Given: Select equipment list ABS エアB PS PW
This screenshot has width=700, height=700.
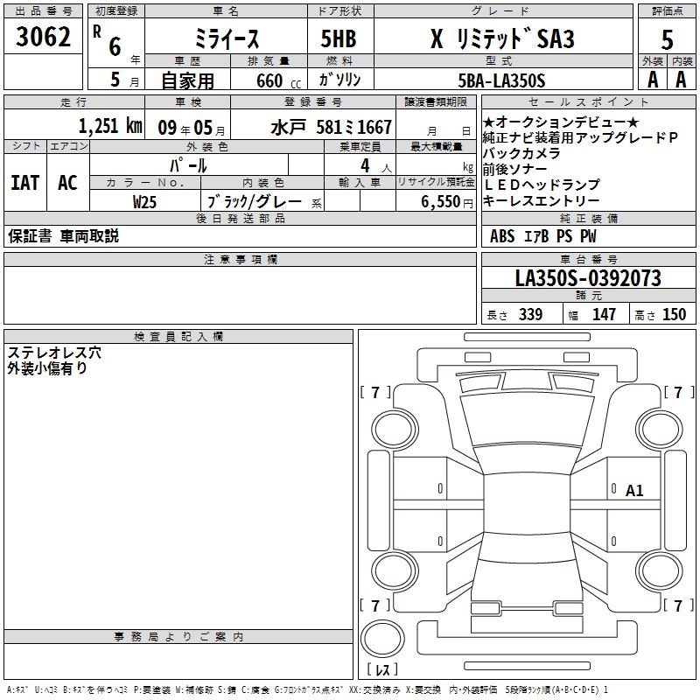Looking at the screenshot, I should click(542, 236).
